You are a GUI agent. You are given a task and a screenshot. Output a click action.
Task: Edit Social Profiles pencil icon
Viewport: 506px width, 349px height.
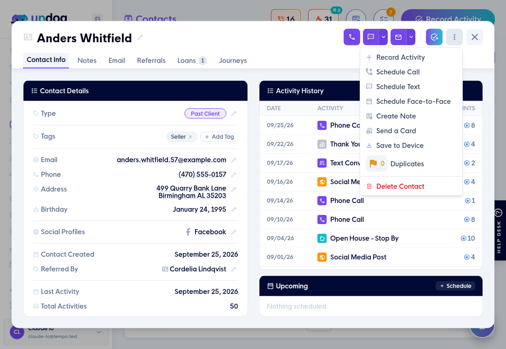tap(234, 232)
